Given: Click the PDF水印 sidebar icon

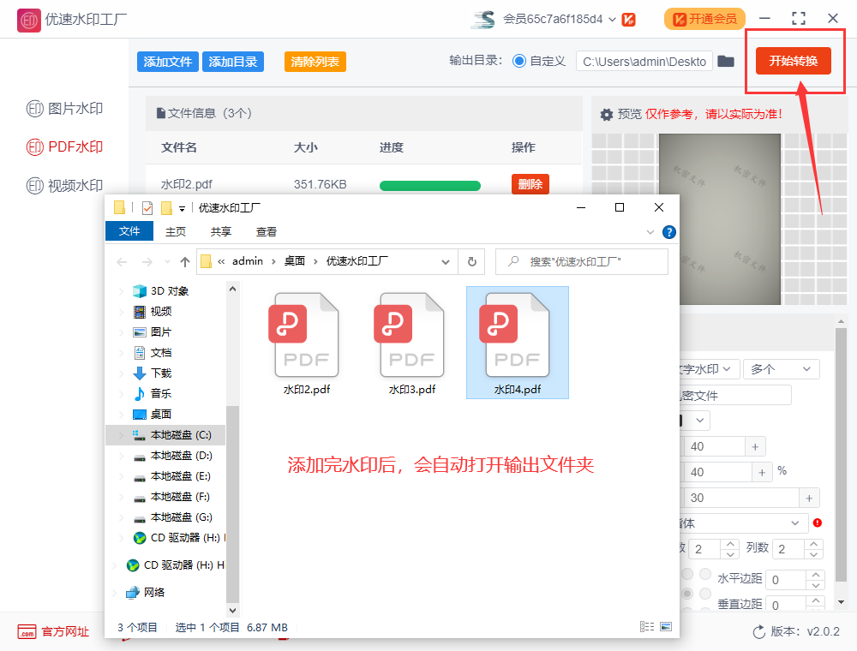Looking at the screenshot, I should [35, 147].
